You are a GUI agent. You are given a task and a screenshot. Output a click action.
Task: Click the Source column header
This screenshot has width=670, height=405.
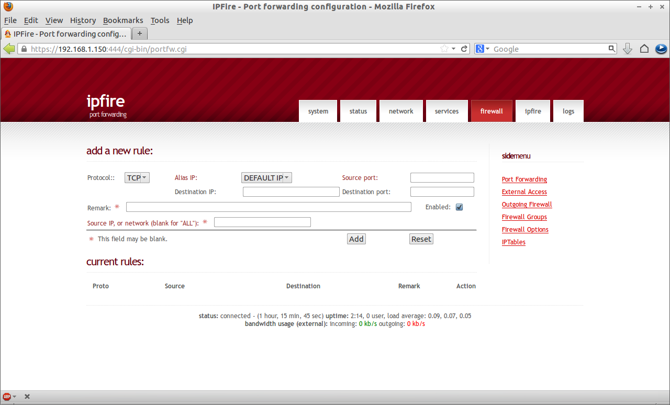pos(175,286)
